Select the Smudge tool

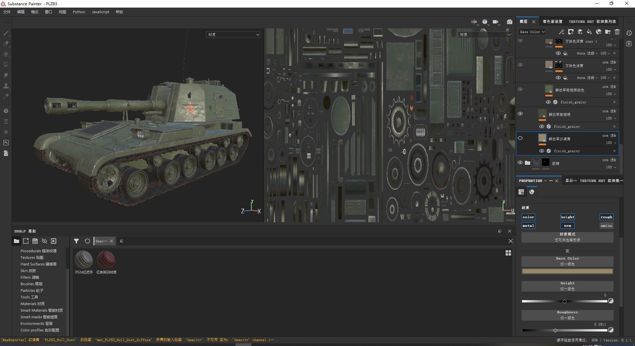[6, 75]
